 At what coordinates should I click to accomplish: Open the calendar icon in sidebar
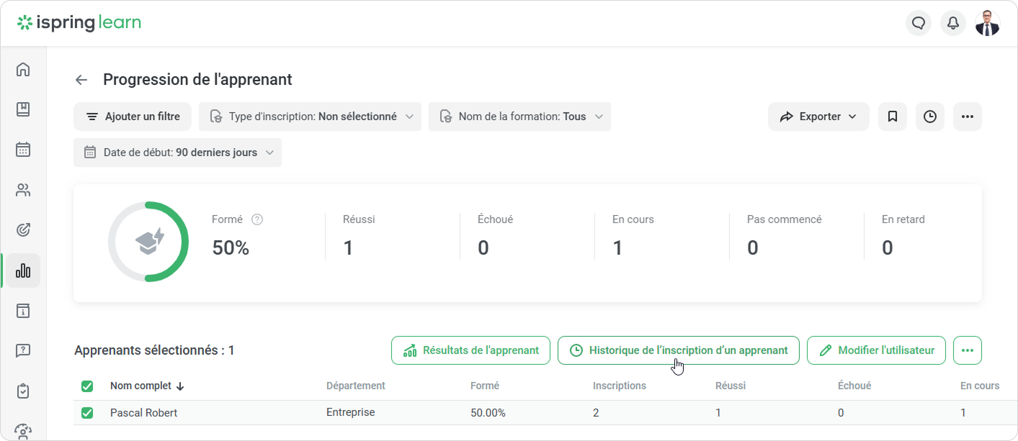pyautogui.click(x=23, y=150)
